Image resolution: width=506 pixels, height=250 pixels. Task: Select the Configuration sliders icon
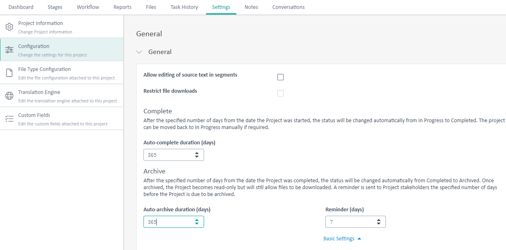pyautogui.click(x=9, y=49)
